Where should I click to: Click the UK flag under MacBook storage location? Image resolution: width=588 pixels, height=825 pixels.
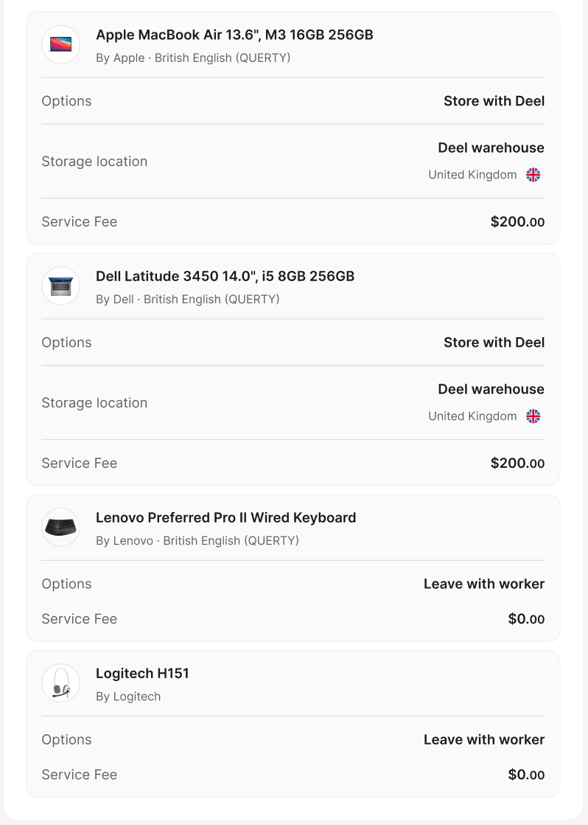tap(533, 175)
